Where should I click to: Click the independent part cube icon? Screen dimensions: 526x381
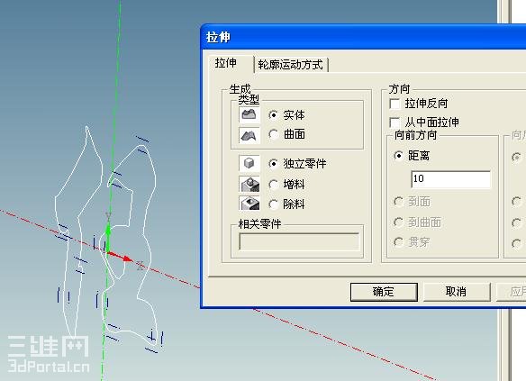pyautogui.click(x=249, y=163)
